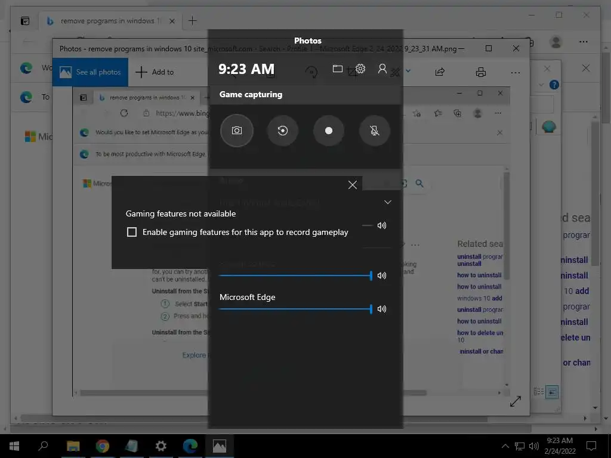The height and width of the screenshot is (458, 611).
Task: Click the Xbox profile person icon
Action: coord(382,69)
